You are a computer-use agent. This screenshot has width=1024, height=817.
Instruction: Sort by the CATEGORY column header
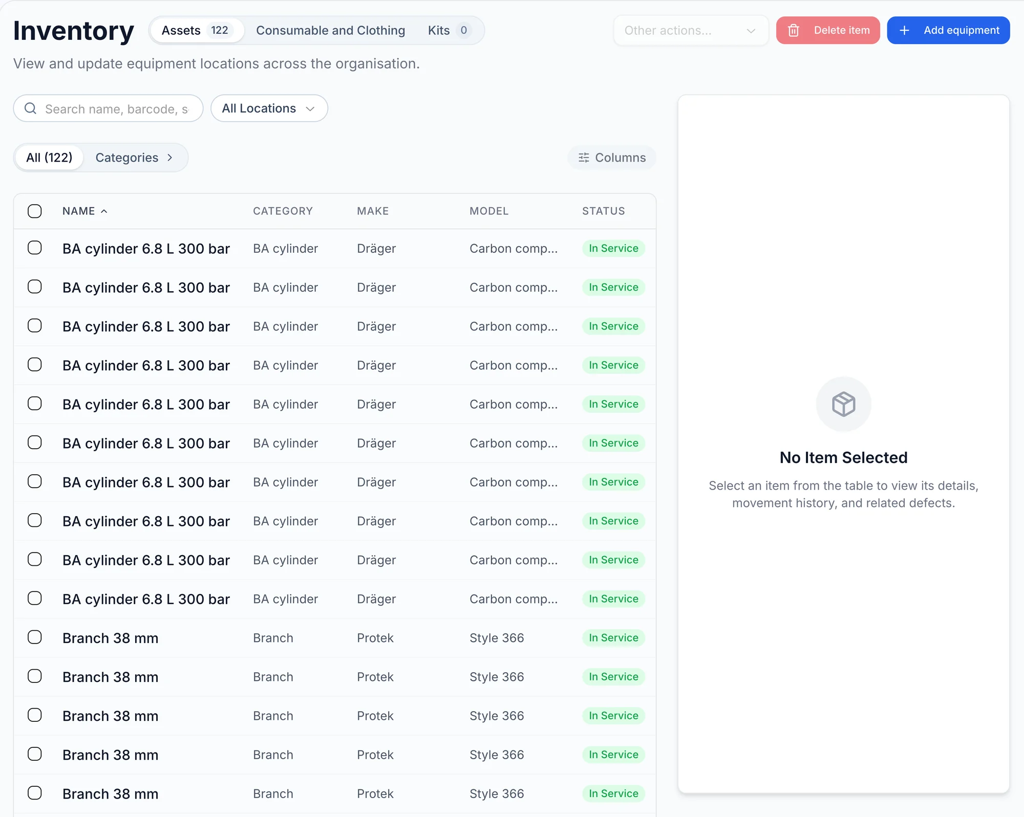click(x=283, y=211)
